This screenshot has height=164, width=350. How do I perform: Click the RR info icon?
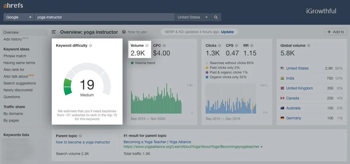tap(252, 45)
